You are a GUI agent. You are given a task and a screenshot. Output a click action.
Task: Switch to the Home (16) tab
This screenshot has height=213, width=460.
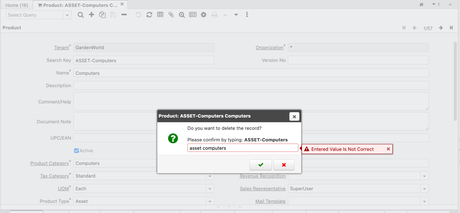tap(17, 5)
